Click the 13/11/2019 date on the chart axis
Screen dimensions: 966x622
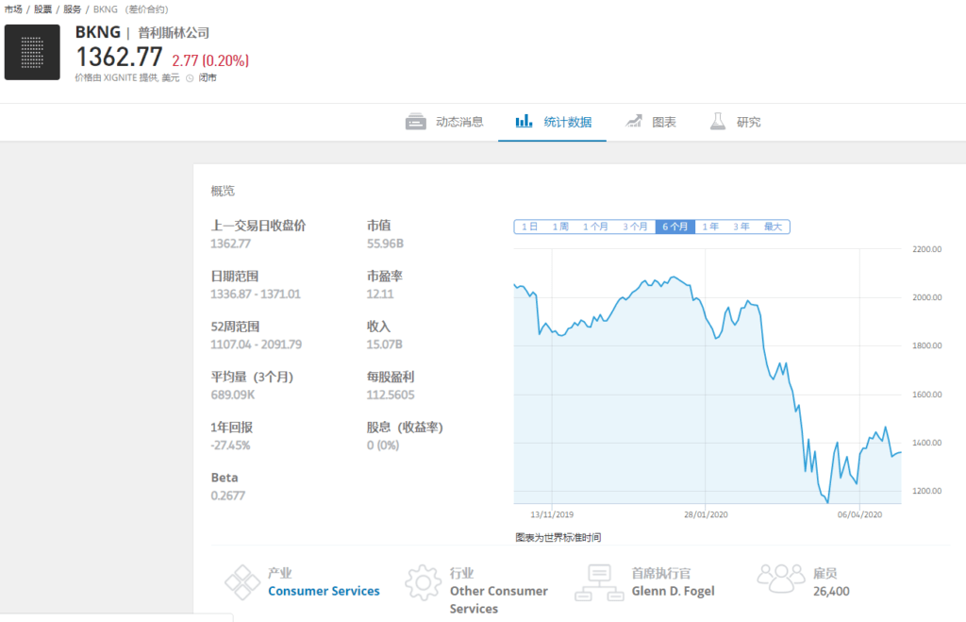552,514
